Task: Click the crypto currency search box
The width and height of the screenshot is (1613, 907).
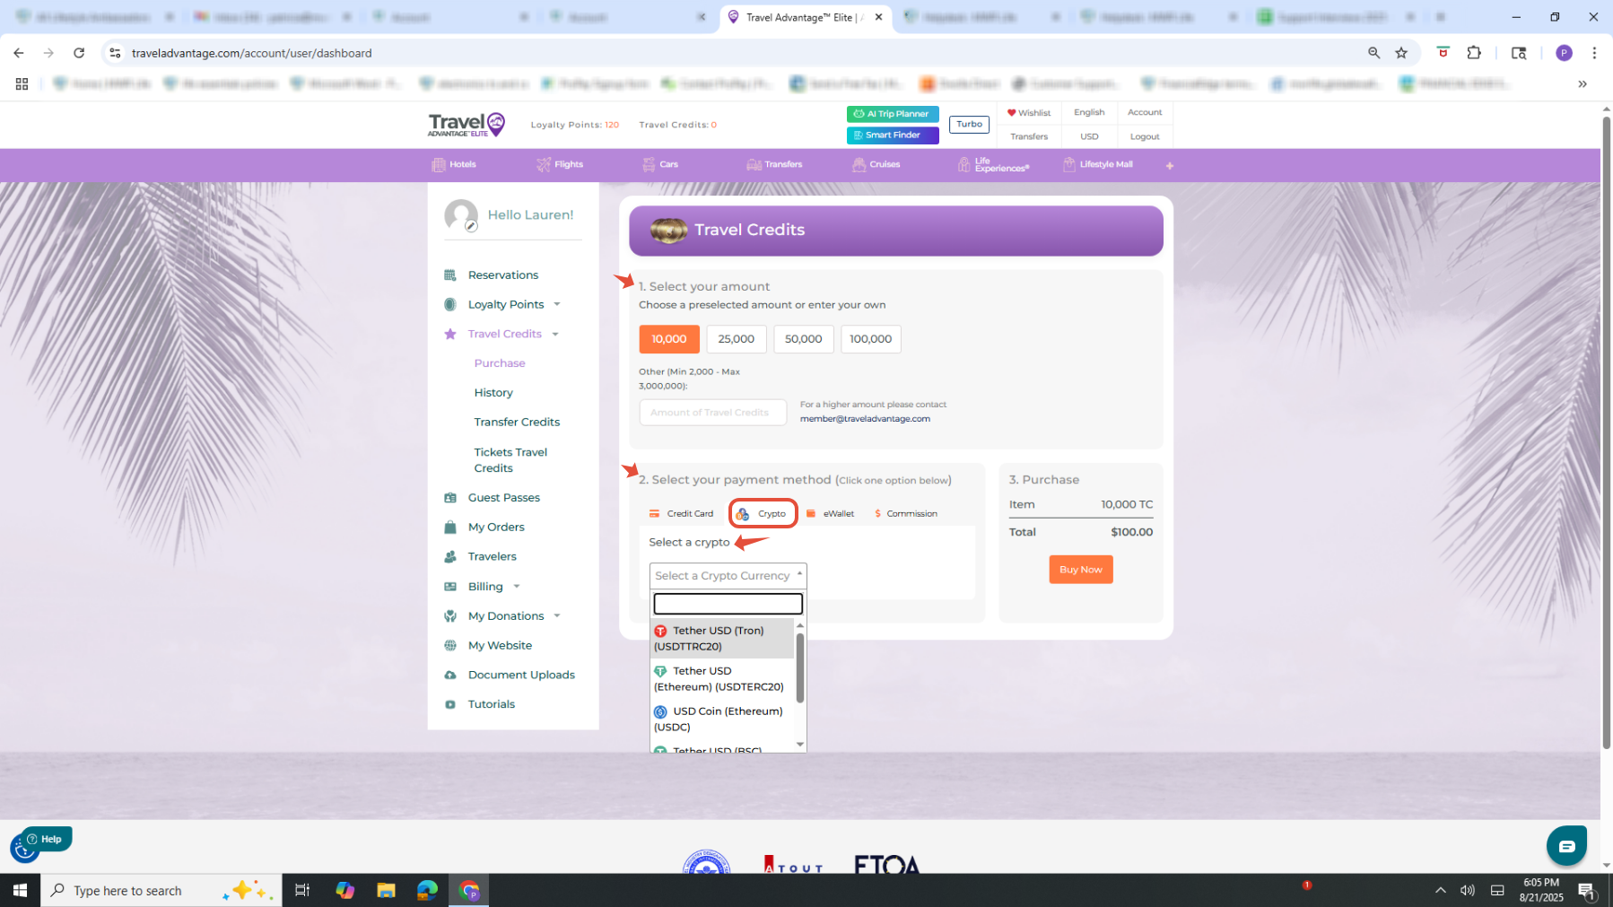Action: 728,604
